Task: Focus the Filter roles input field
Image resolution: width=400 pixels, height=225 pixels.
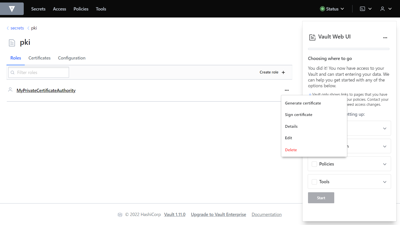Action: [x=41, y=72]
